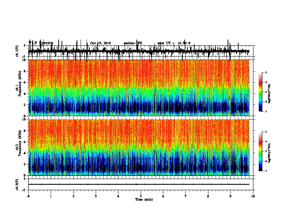The image size is (285, 220).
Task: Click time axis tick label "1"
Action: point(51,196)
